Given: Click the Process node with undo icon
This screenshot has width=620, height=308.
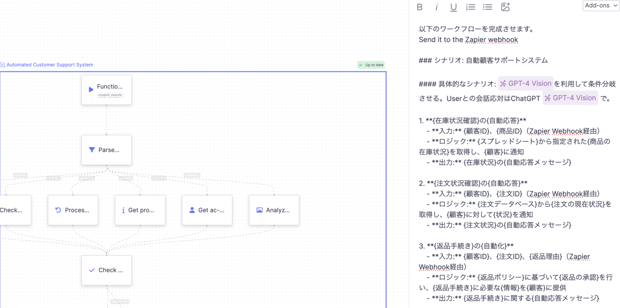Looking at the screenshot, I should pyautogui.click(x=73, y=210).
